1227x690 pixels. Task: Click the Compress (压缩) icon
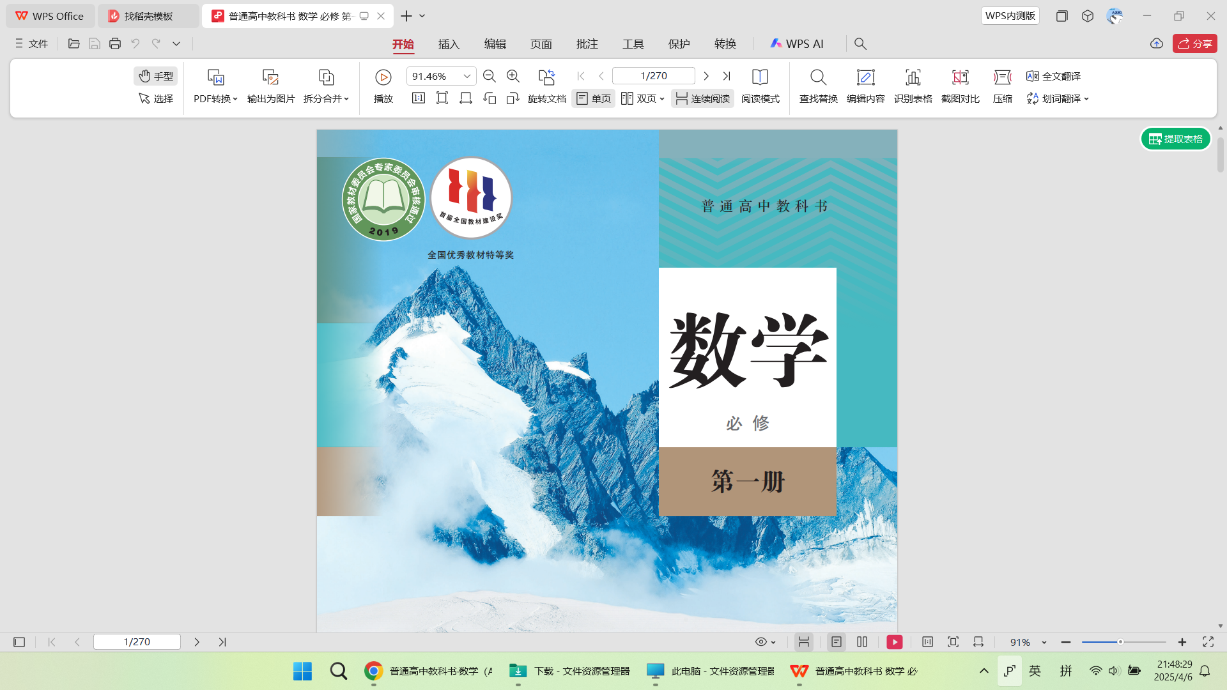(x=1002, y=77)
